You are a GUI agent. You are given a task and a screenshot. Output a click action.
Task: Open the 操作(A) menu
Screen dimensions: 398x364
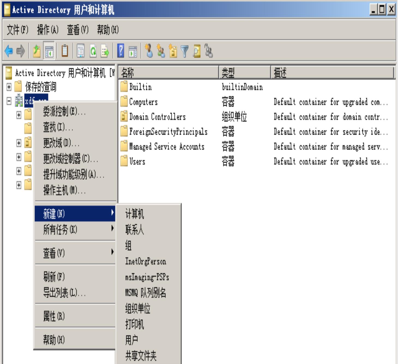pos(48,30)
